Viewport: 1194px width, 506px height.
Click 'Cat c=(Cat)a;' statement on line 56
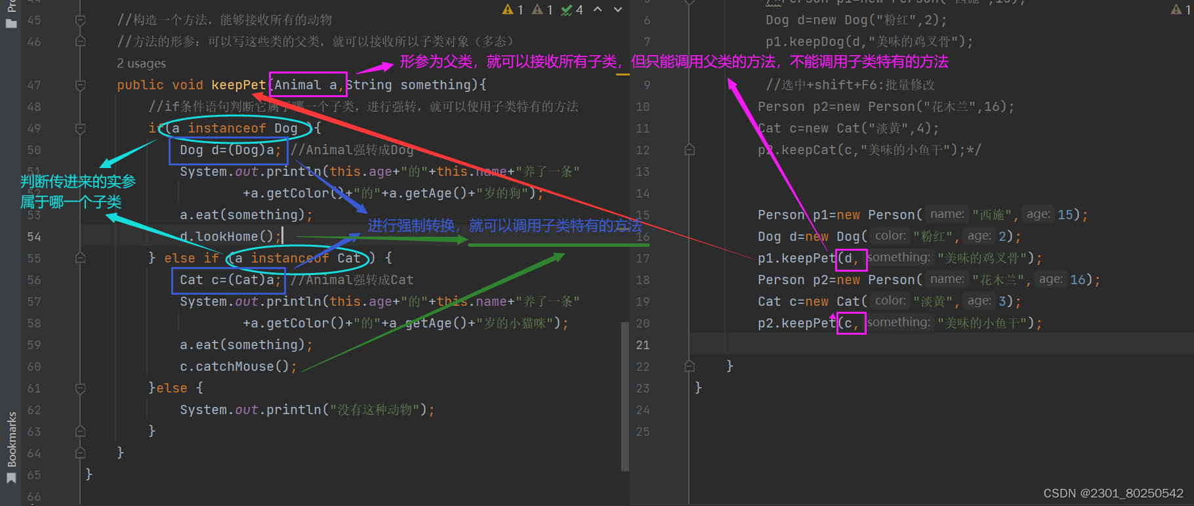coord(231,280)
